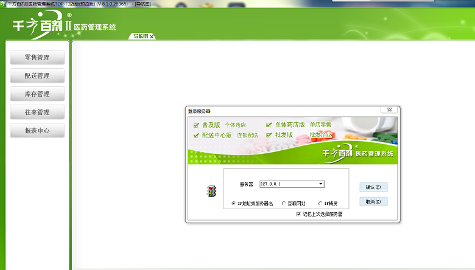Open 零售管理 in the sidebar
Screen dimensions: 475x270
click(x=37, y=58)
